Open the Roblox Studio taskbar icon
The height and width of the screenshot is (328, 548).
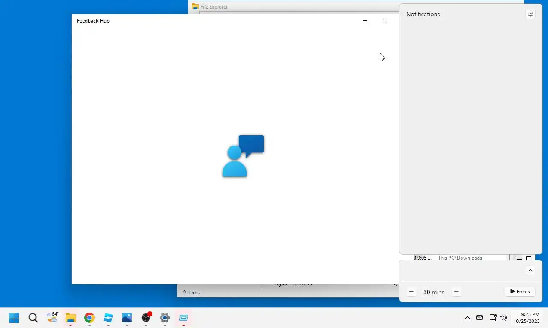[108, 318]
